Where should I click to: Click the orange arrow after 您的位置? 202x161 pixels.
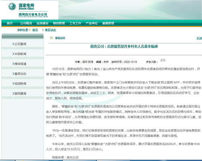pyautogui.click(x=30, y=30)
